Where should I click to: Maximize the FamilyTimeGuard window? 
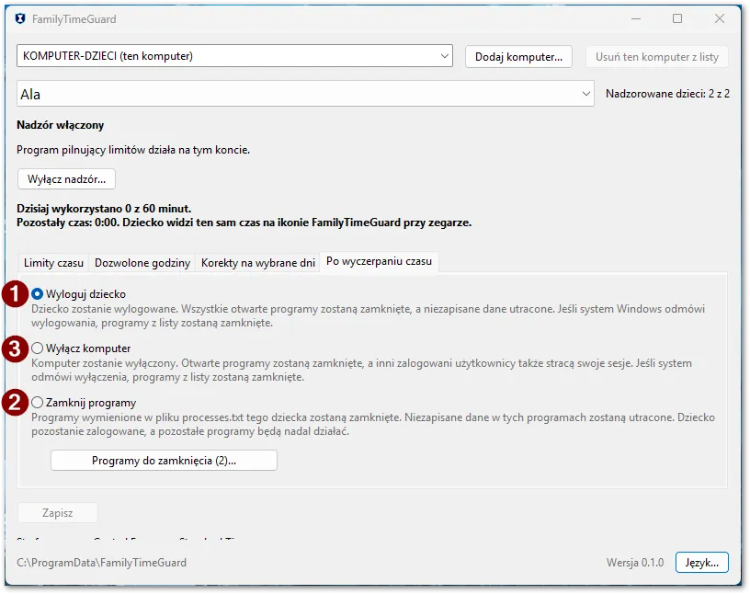click(677, 19)
